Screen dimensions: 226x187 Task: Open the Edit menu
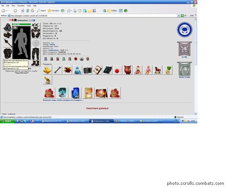click(8, 6)
